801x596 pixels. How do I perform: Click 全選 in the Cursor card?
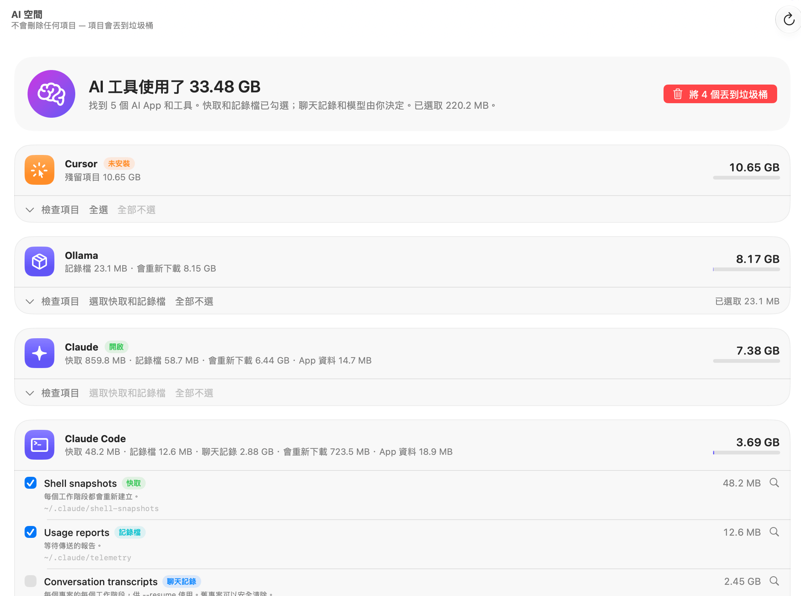(99, 210)
